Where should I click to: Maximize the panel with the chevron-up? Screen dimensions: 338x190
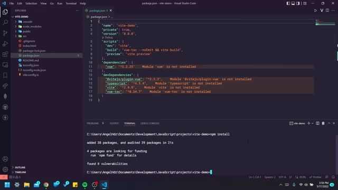click(329, 123)
